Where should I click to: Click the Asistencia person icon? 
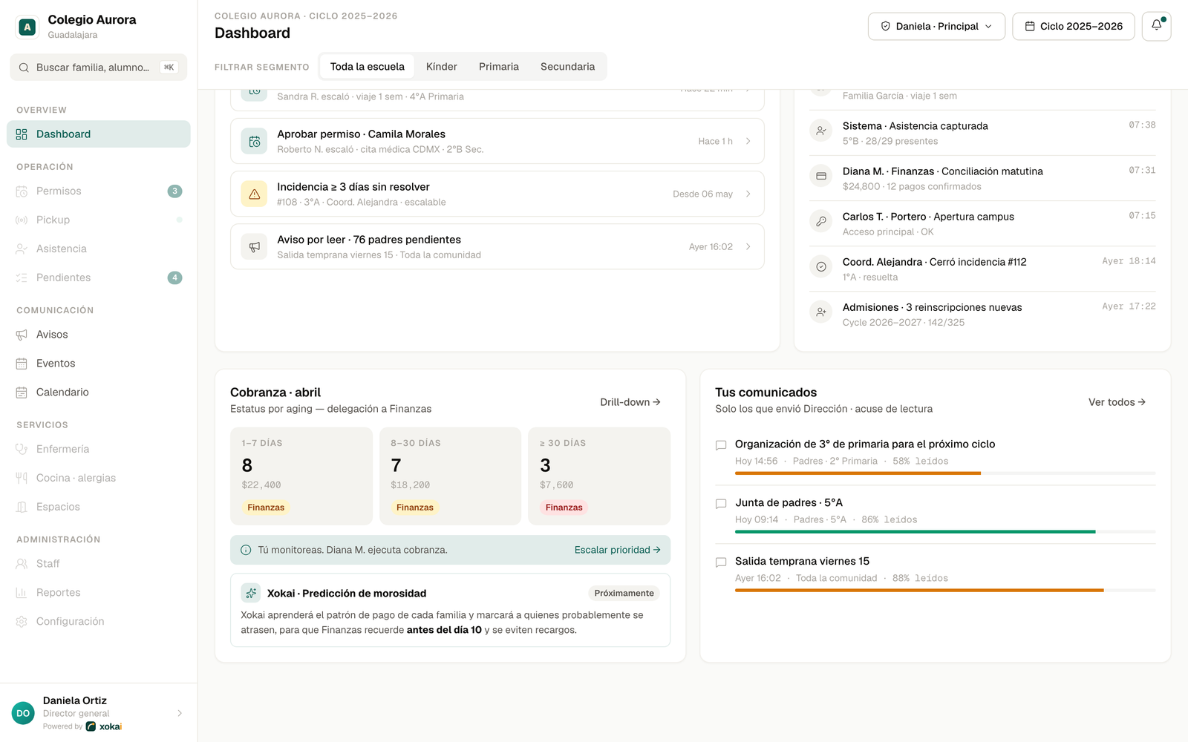22,249
